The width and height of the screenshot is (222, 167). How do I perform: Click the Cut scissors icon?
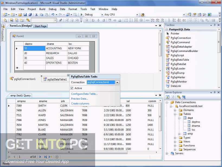[36, 15]
